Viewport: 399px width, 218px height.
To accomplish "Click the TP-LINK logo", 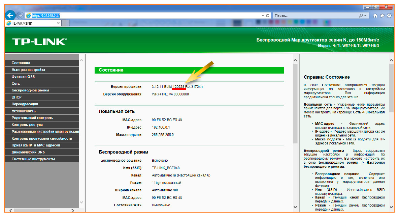I will click(39, 42).
